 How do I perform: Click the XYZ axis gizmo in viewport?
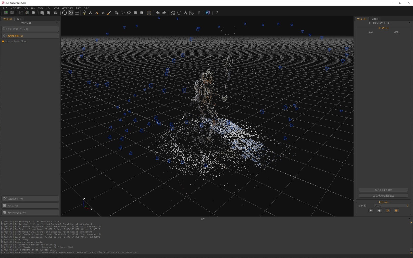click(x=87, y=204)
